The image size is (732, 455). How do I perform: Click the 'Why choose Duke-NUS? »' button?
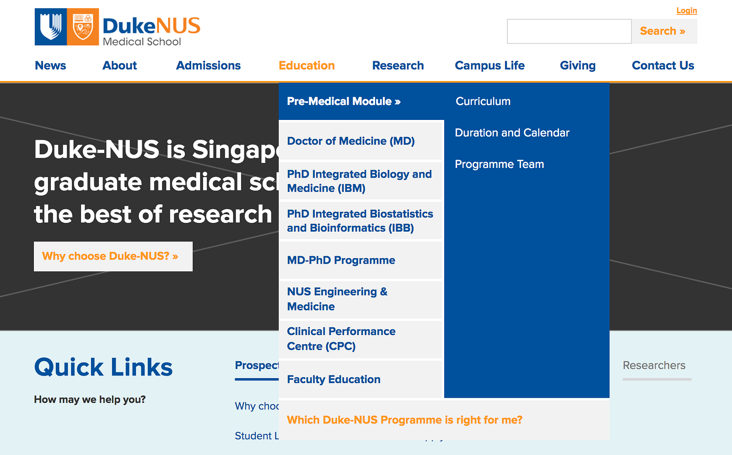113,256
